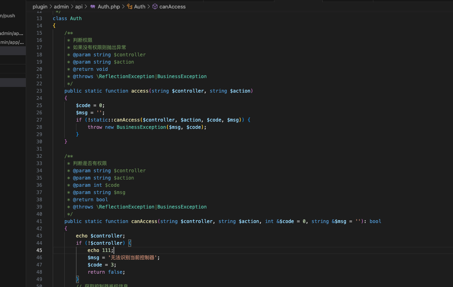Click line number 23 in the gutter
The width and height of the screenshot is (453, 287).
pos(39,91)
